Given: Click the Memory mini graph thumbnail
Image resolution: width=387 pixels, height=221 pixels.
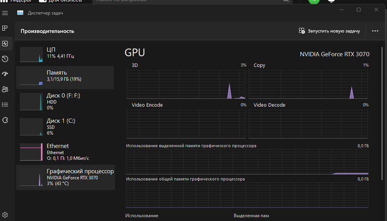Looking at the screenshot, I should coord(31,77).
